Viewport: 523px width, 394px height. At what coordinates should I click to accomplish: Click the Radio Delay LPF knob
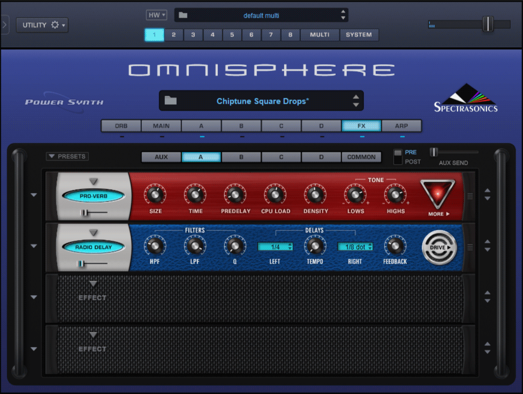click(195, 246)
